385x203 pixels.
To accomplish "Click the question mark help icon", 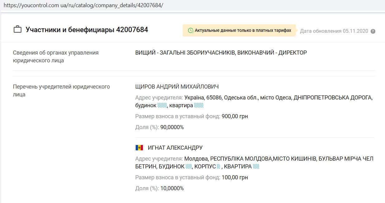I will [373, 31].
